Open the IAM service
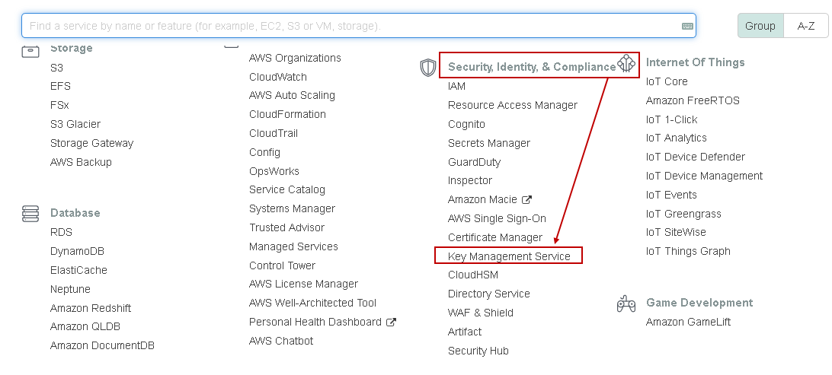The width and height of the screenshot is (832, 375). click(x=456, y=87)
